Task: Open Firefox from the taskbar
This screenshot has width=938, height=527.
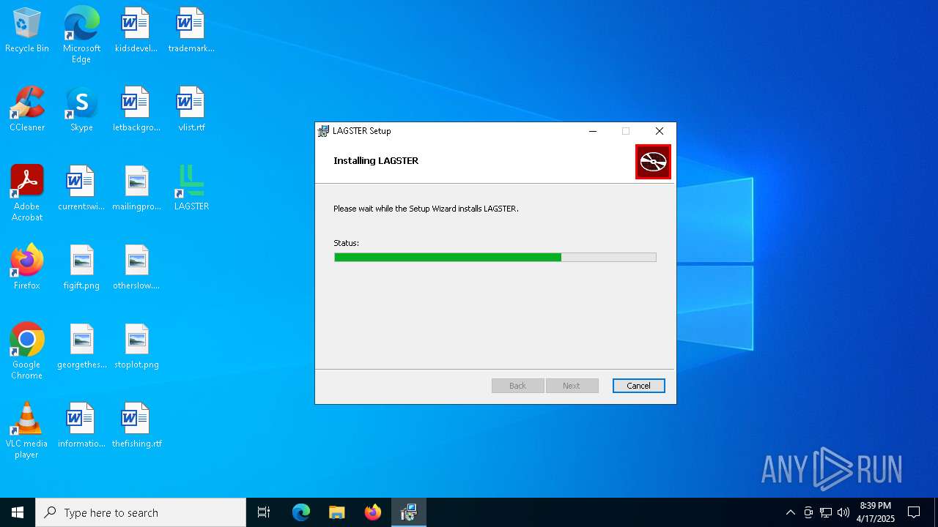Action: 373,512
